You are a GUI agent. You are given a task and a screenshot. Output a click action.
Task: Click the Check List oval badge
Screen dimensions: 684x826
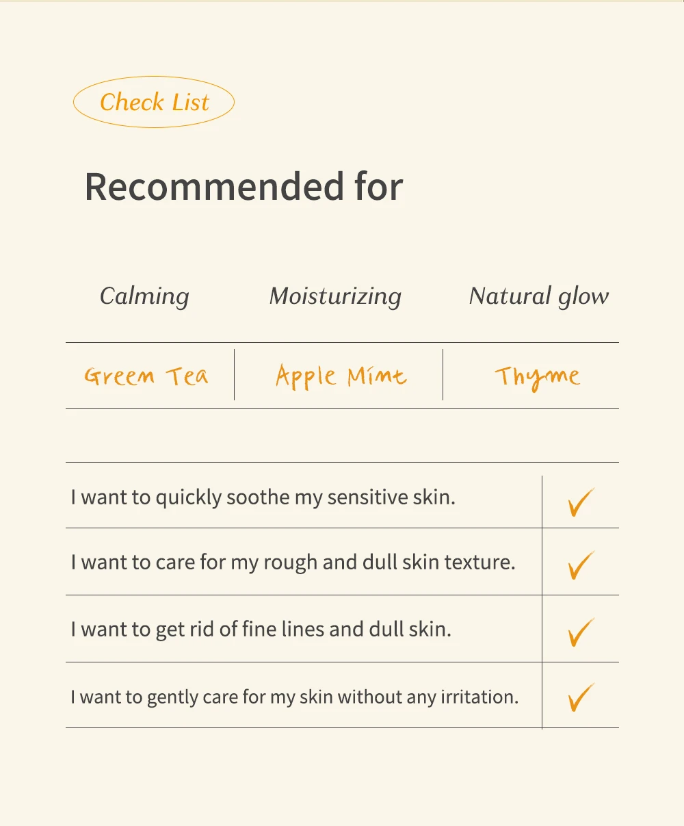coord(154,102)
